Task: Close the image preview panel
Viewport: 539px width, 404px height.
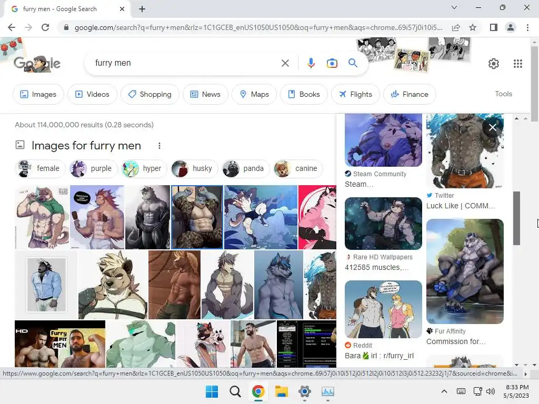Action: pos(492,127)
